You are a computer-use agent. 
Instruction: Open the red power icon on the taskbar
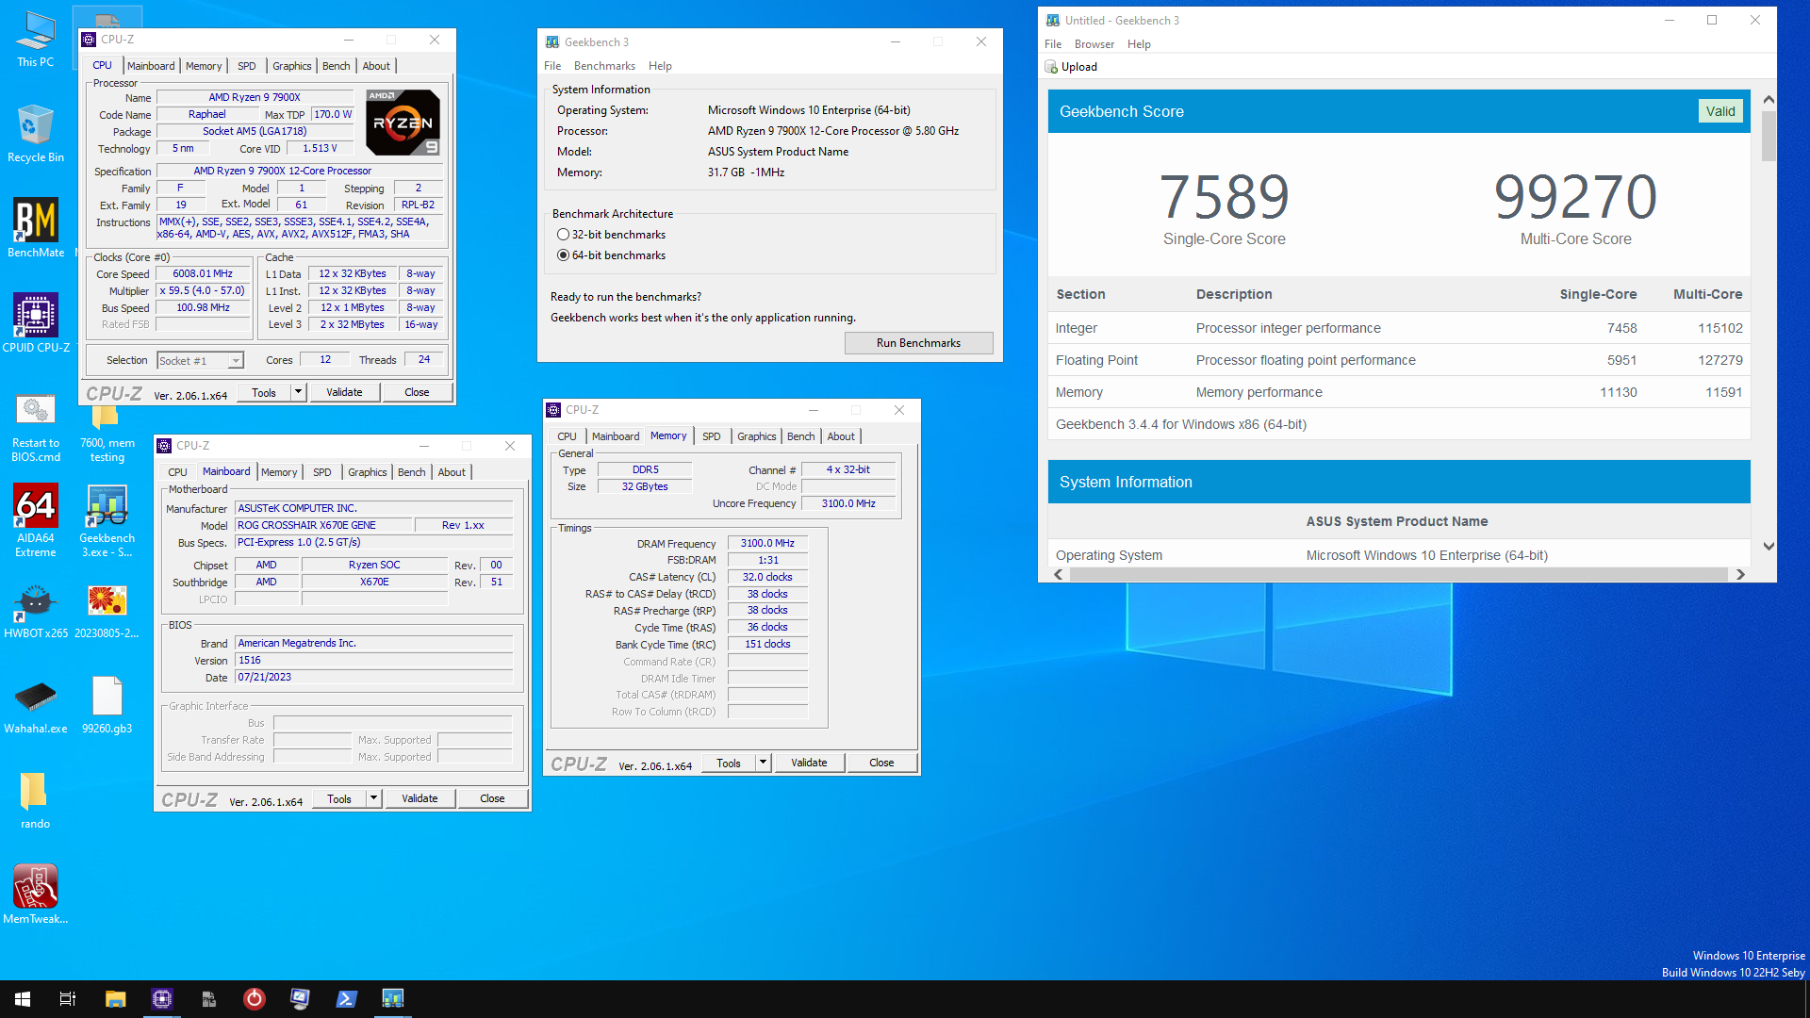pos(255,999)
